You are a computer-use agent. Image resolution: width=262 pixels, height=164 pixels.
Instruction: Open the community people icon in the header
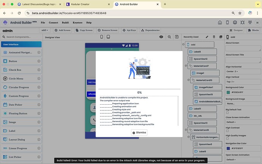[x=250, y=22]
